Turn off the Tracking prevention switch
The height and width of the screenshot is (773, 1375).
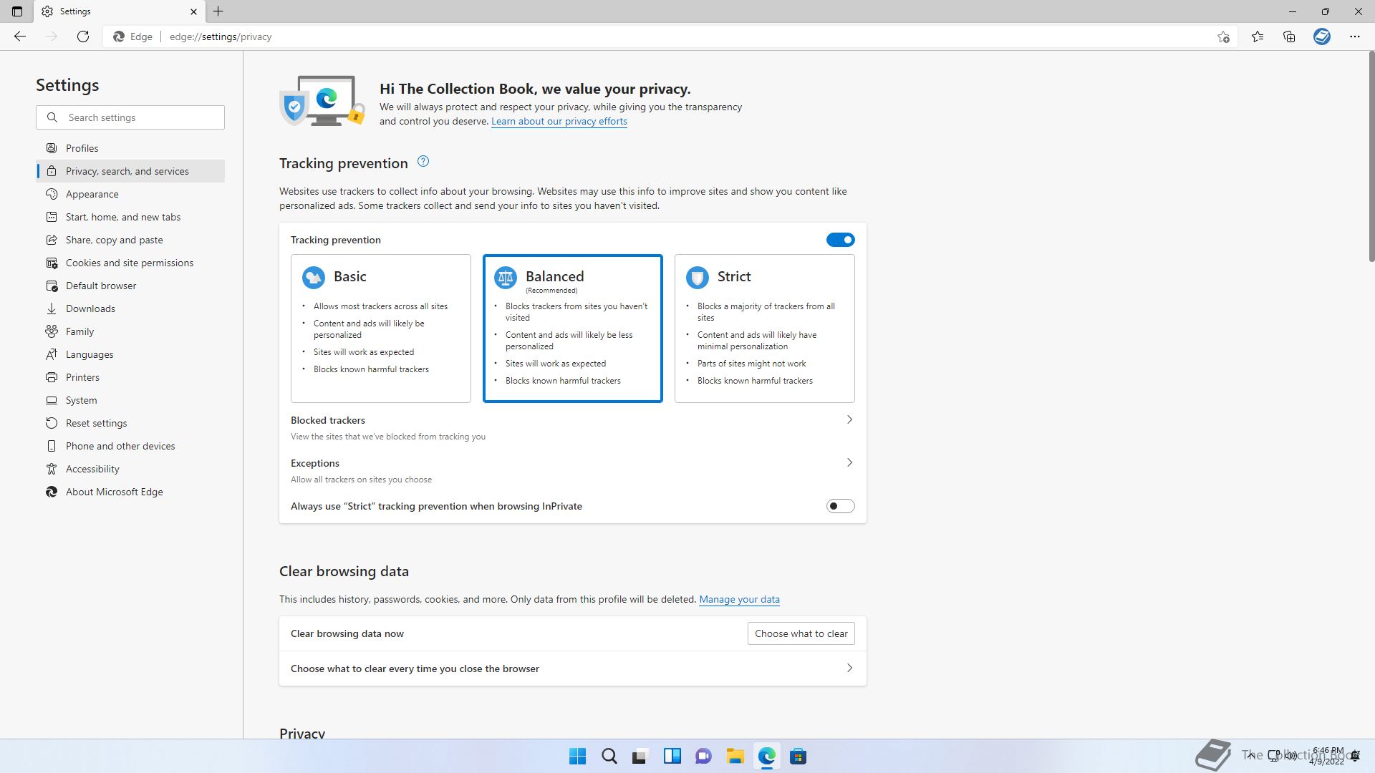[840, 240]
